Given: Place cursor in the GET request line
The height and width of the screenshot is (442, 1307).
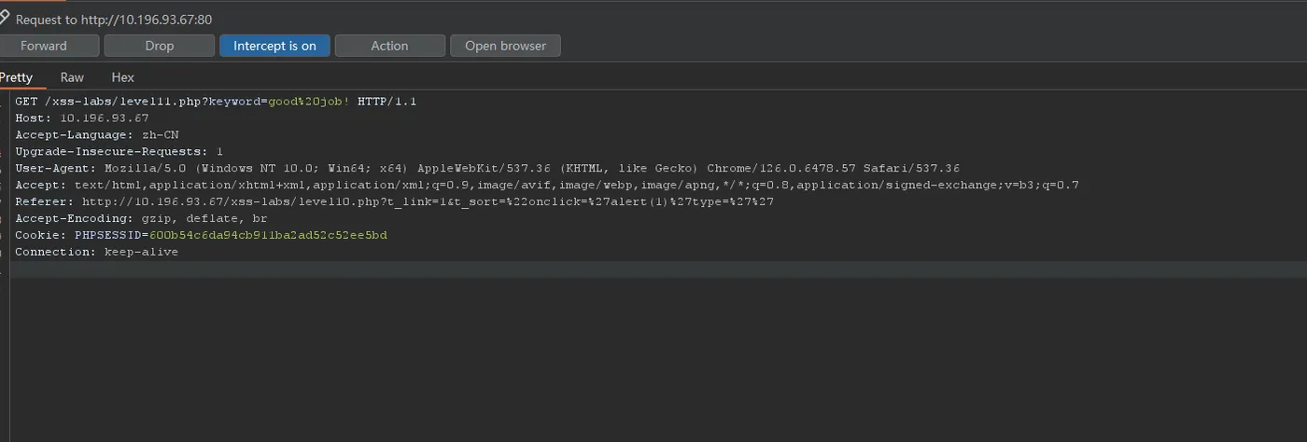Looking at the screenshot, I should tap(216, 101).
